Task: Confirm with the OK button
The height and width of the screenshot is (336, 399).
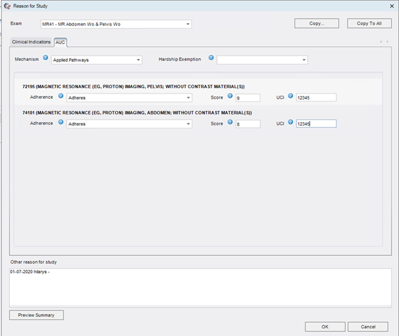Action: [325, 326]
